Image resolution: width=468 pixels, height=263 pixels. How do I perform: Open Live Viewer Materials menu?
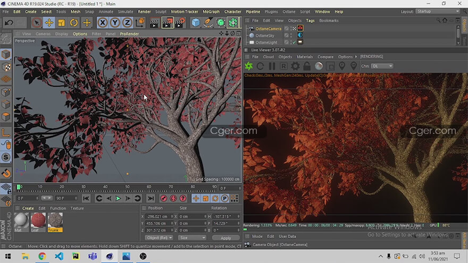[304, 57]
